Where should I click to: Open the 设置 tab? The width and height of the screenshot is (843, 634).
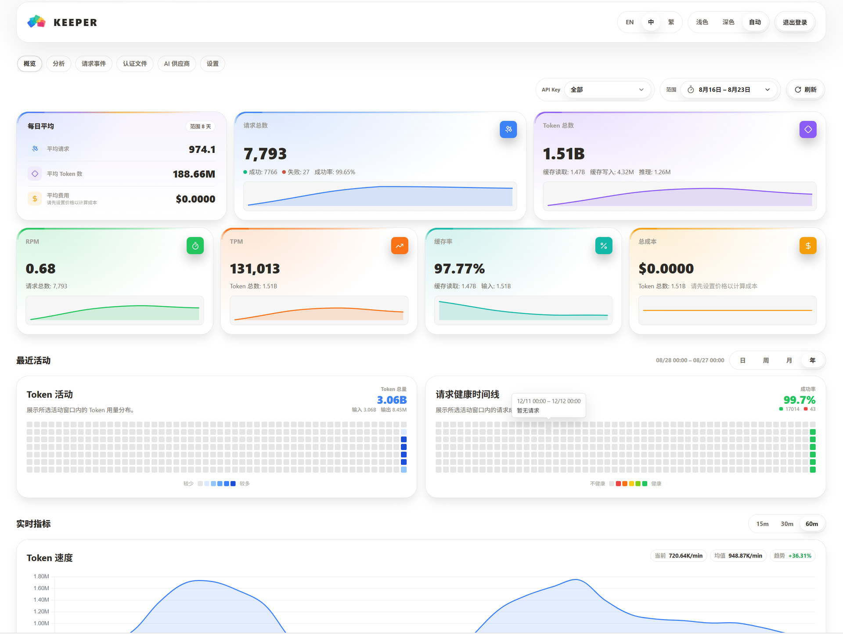pyautogui.click(x=213, y=64)
